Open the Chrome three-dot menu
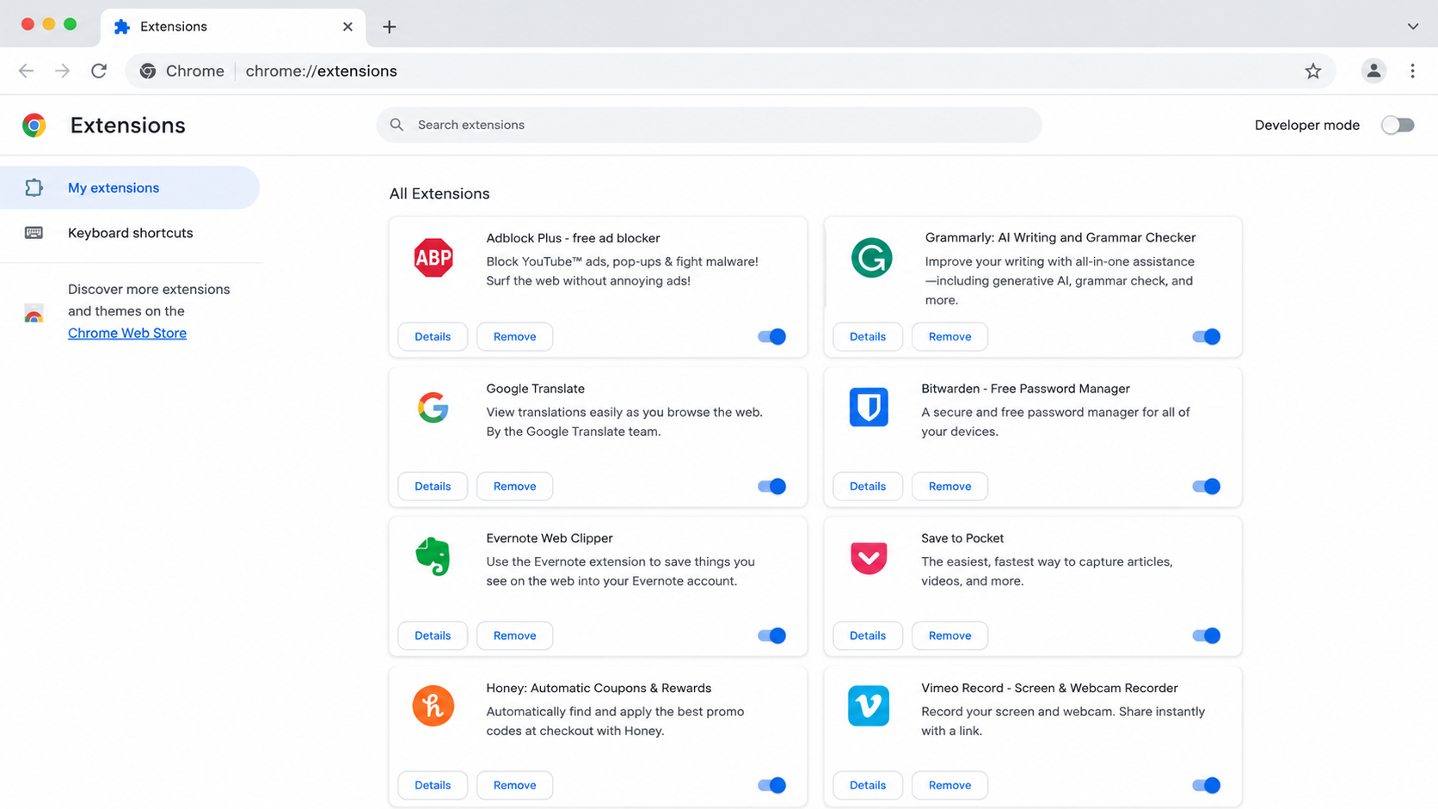Image resolution: width=1438 pixels, height=809 pixels. [1412, 71]
